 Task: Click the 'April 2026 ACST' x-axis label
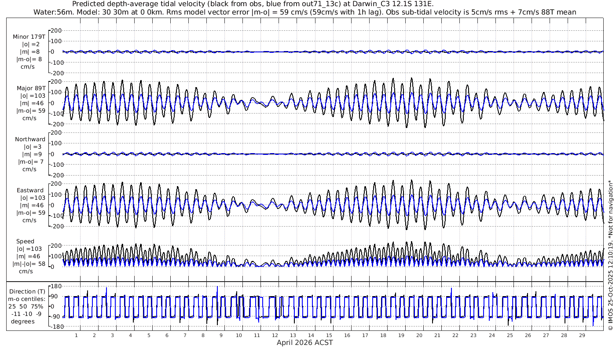pos(304,343)
